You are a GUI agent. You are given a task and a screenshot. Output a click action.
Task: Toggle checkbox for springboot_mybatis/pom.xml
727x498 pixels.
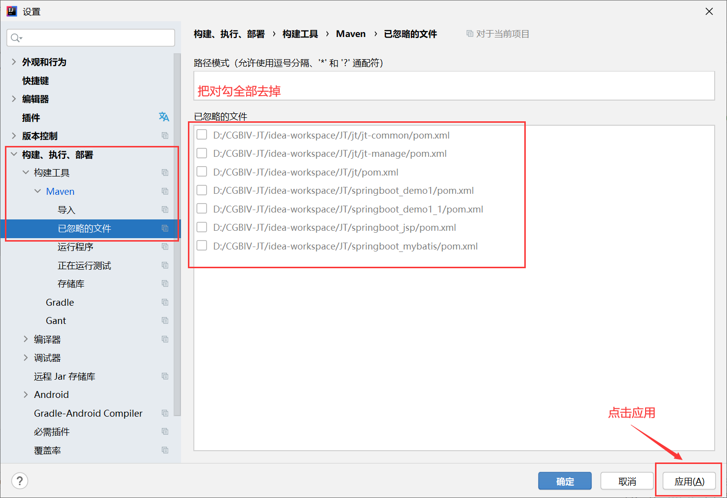point(202,246)
